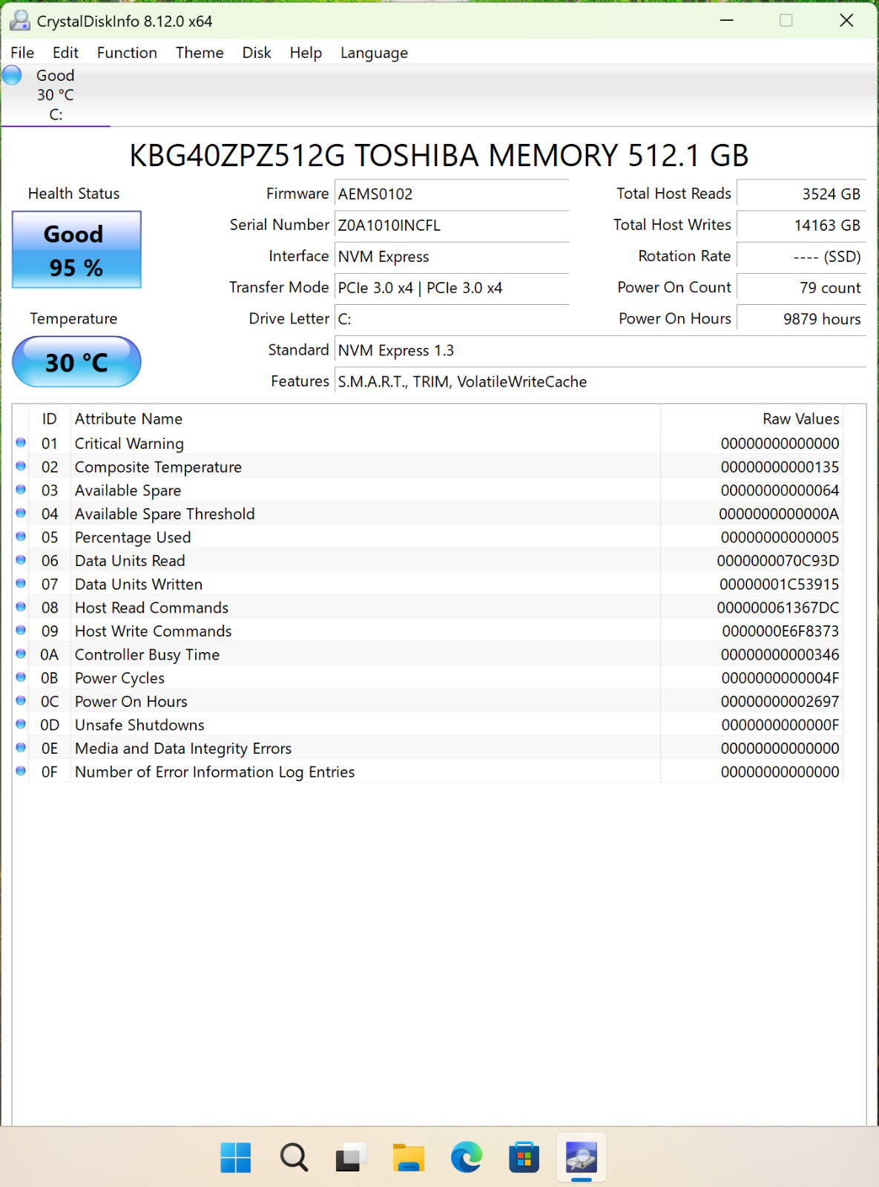Screen dimensions: 879x1187
Task: Click Rotation Rate value ---- (SSD)
Action: [801, 257]
